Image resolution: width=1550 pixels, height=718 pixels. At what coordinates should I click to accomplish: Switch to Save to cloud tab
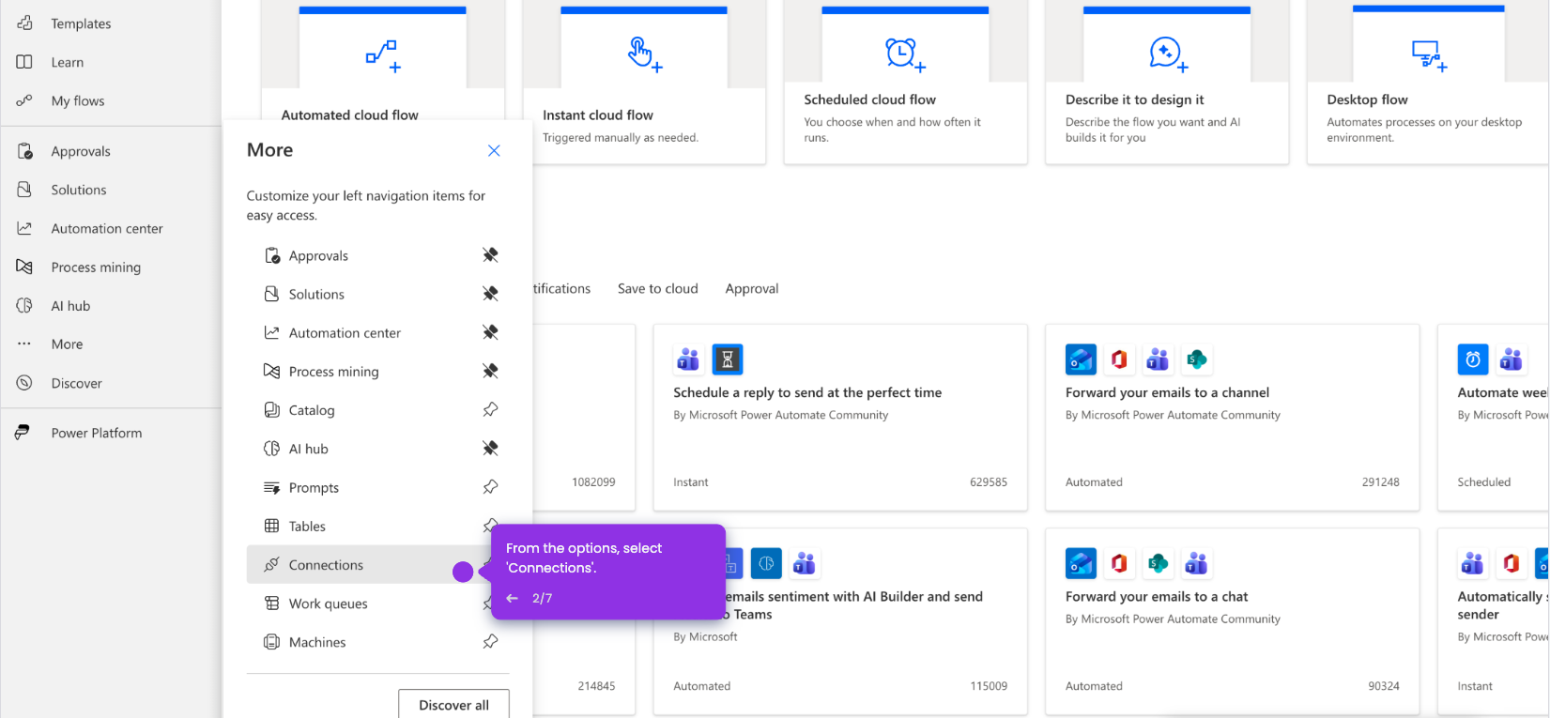click(x=658, y=288)
